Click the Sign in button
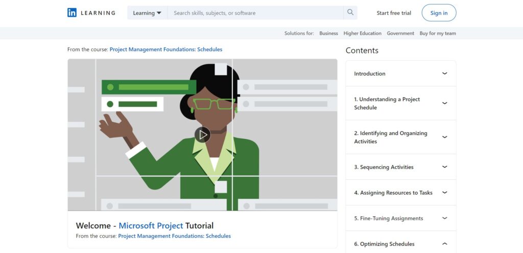 439,13
